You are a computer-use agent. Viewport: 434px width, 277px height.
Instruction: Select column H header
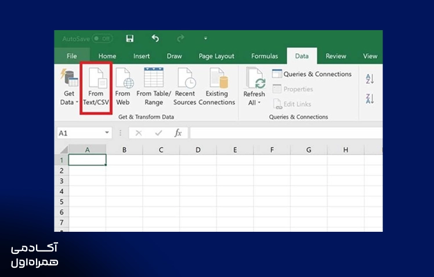pyautogui.click(x=346, y=150)
